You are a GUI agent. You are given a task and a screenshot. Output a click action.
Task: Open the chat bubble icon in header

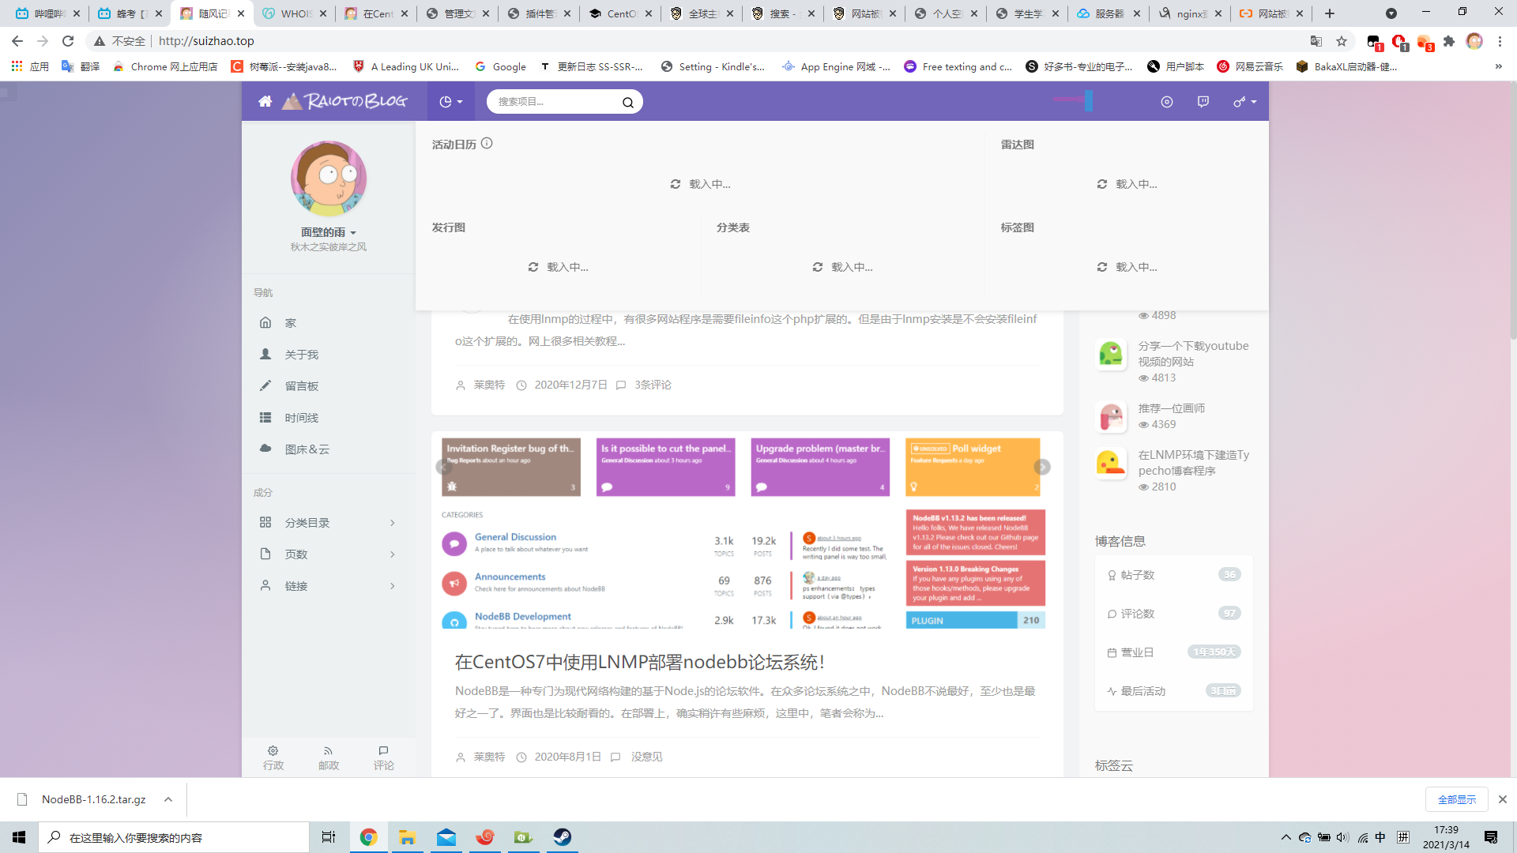[x=1203, y=101]
